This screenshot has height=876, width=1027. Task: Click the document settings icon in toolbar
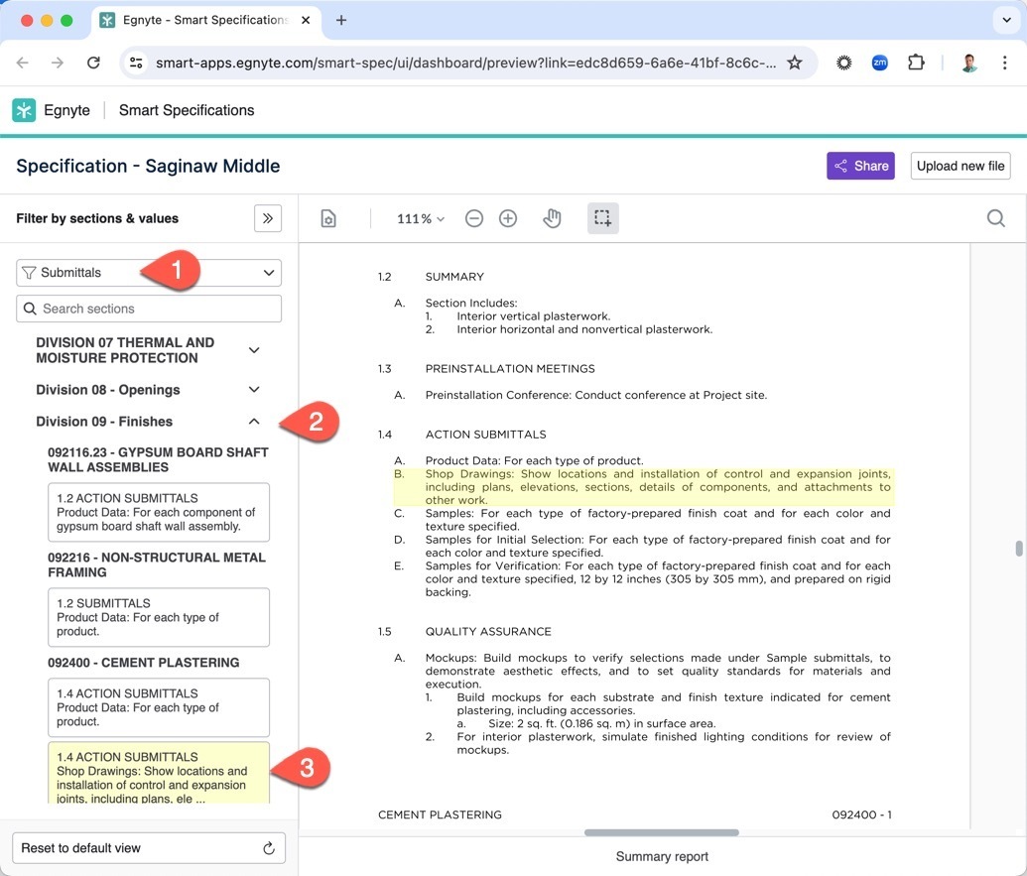pos(328,218)
